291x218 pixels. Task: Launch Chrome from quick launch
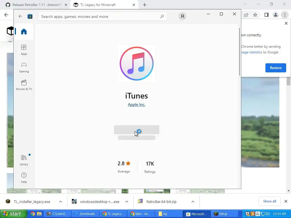33,214
